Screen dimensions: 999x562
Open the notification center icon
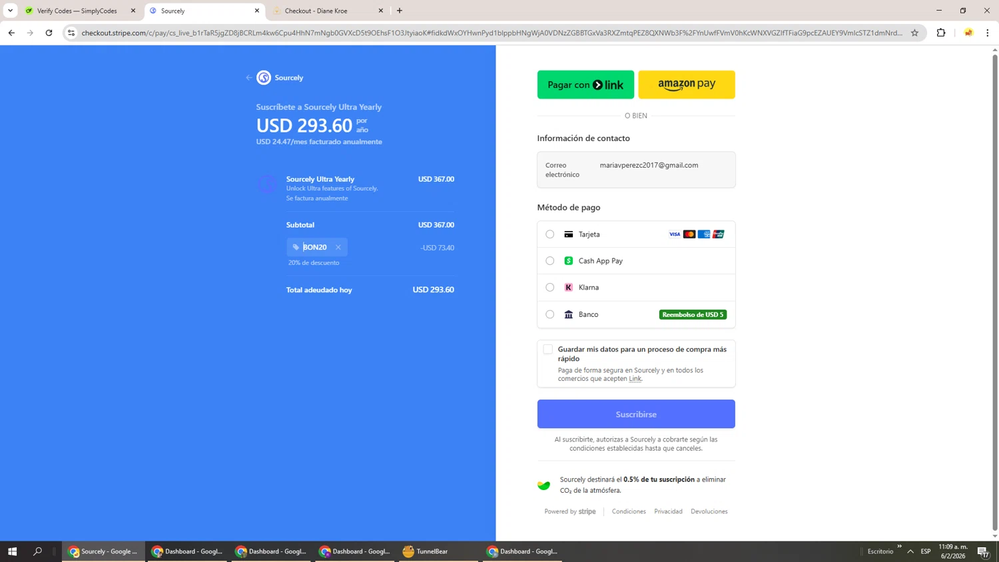(x=983, y=551)
